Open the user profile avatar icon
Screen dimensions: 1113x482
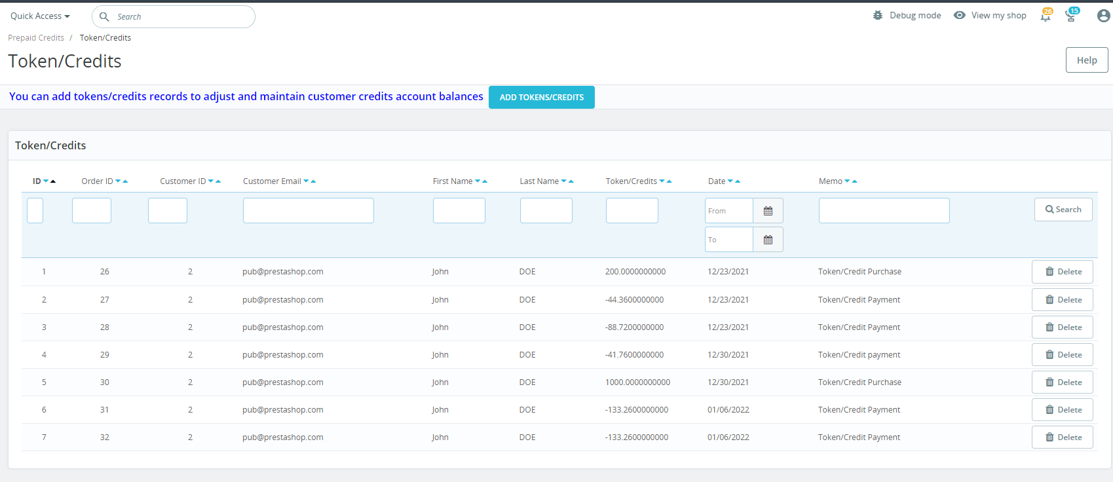point(1103,16)
